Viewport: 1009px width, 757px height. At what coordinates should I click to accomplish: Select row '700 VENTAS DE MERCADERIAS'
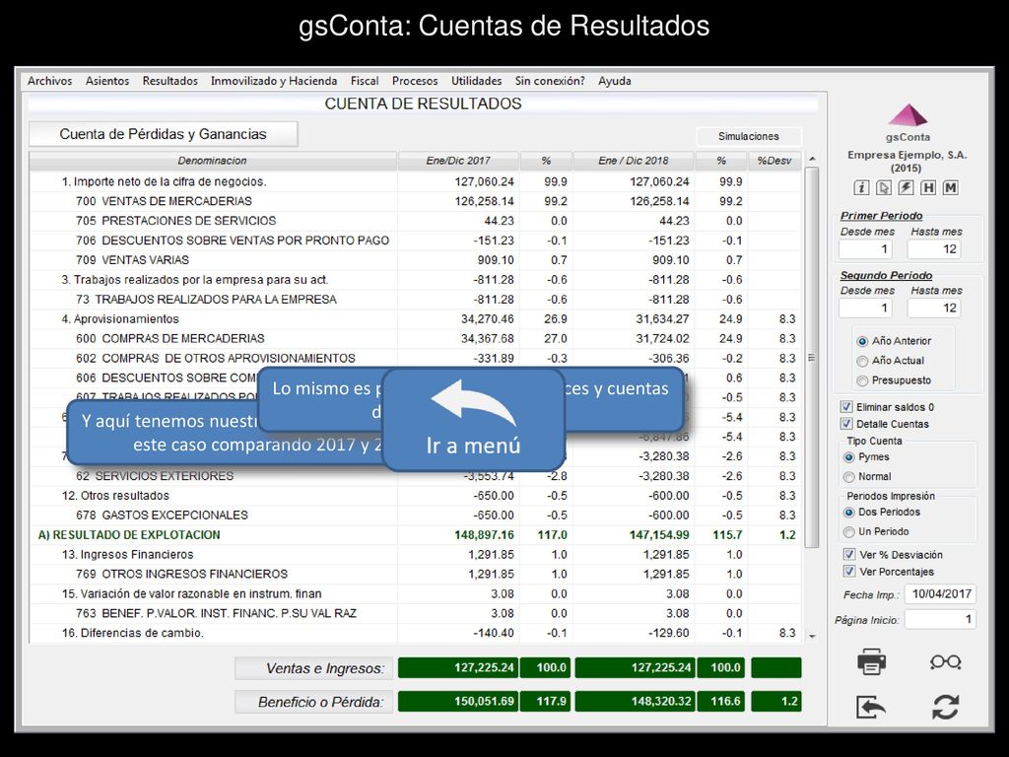[416, 201]
